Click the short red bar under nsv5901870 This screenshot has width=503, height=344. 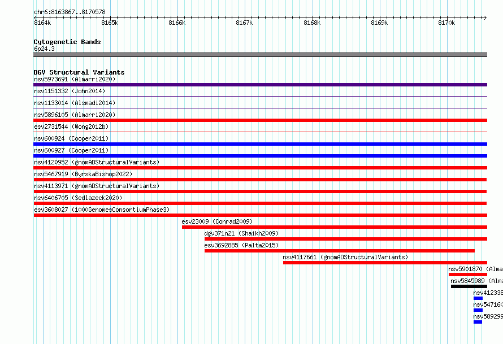click(468, 275)
